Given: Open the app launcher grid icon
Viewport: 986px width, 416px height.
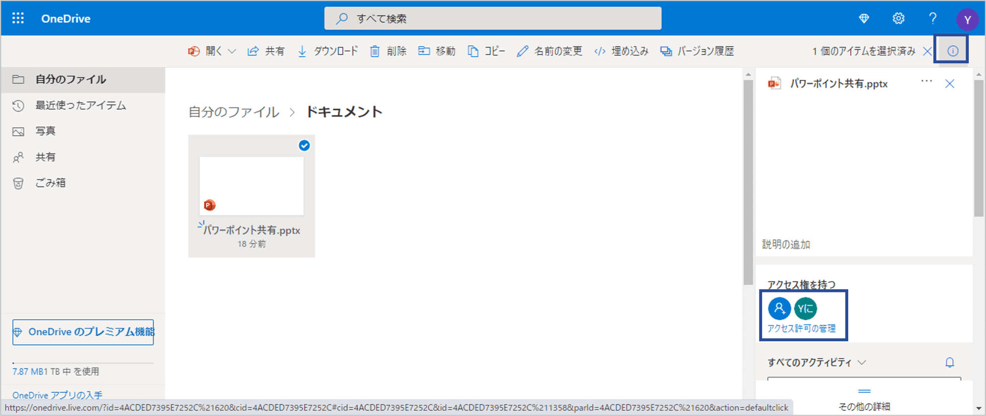Looking at the screenshot, I should pos(18,18).
